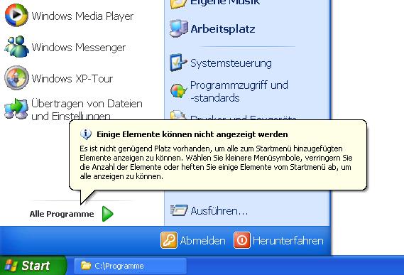Open Systemsteuerung label in the start menu
Viewport: 404px width, 275px height.
pyautogui.click(x=231, y=63)
